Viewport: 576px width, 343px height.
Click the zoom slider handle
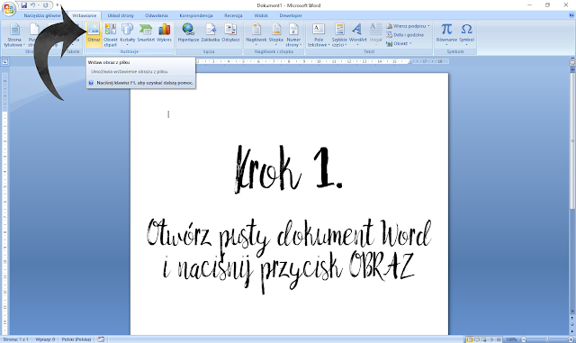point(547,339)
